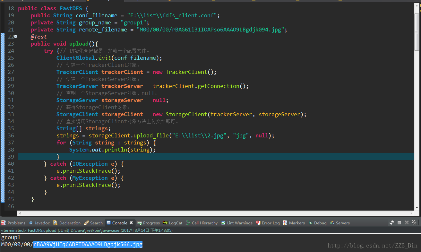Click 'new StorageClient' constructor on line 33
This screenshot has width=421, height=252.
click(180, 114)
